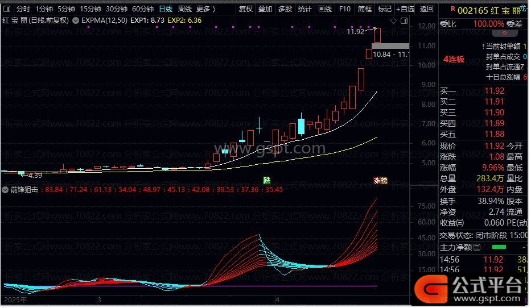Click 总量 value 283.4万
The width and height of the screenshot is (531, 308).
click(x=491, y=178)
